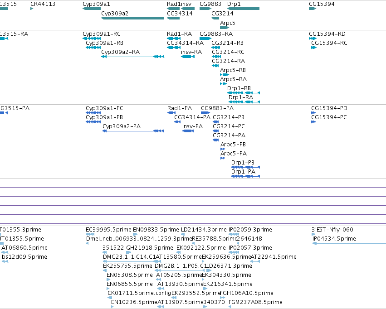Click the AT06860.5prime EST
Screen dimensions: 386x309
pyautogui.click(x=5, y=252)
